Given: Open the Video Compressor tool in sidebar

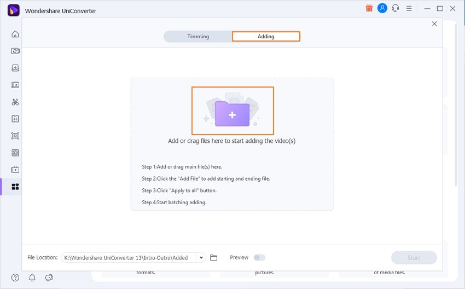Looking at the screenshot, I should tap(15, 85).
